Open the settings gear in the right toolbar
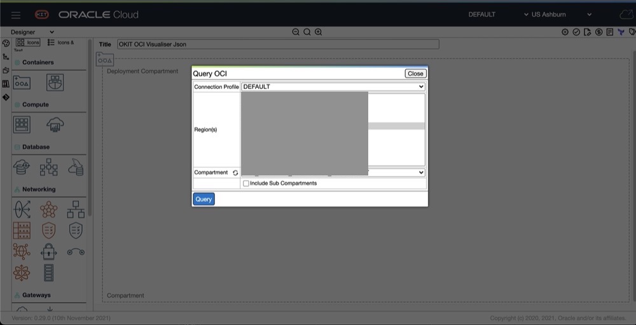Screen dimensions: 636x325 click(565, 32)
